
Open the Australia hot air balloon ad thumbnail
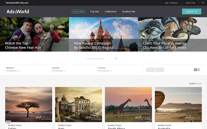tap(178, 104)
